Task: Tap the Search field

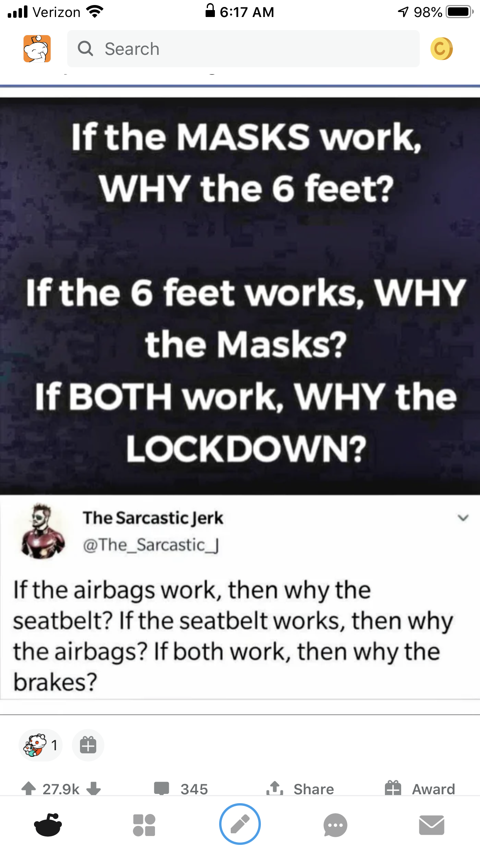Action: [x=243, y=49]
